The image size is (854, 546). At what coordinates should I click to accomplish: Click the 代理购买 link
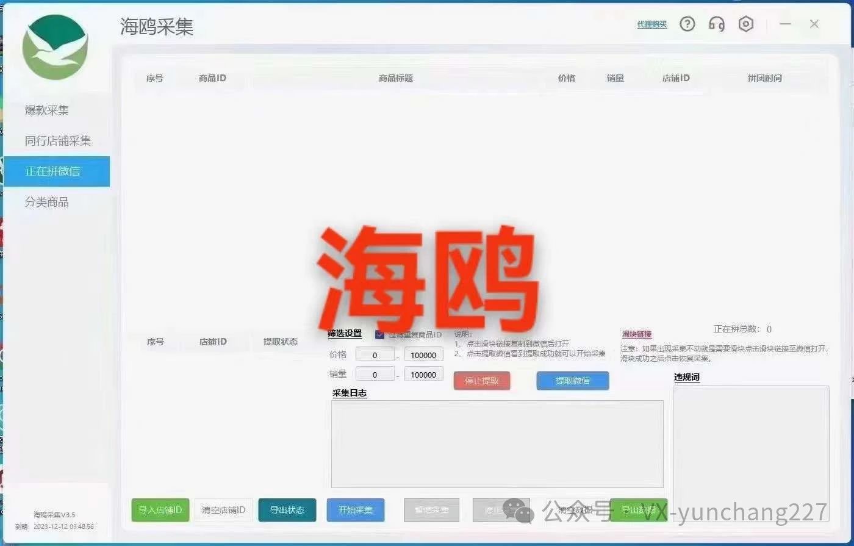point(652,24)
